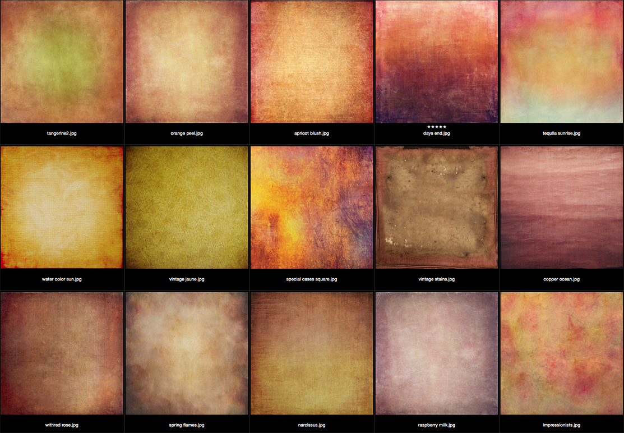The width and height of the screenshot is (624, 433).
Task: Select the orange peel.jpg thumbnail
Action: pyautogui.click(x=187, y=62)
